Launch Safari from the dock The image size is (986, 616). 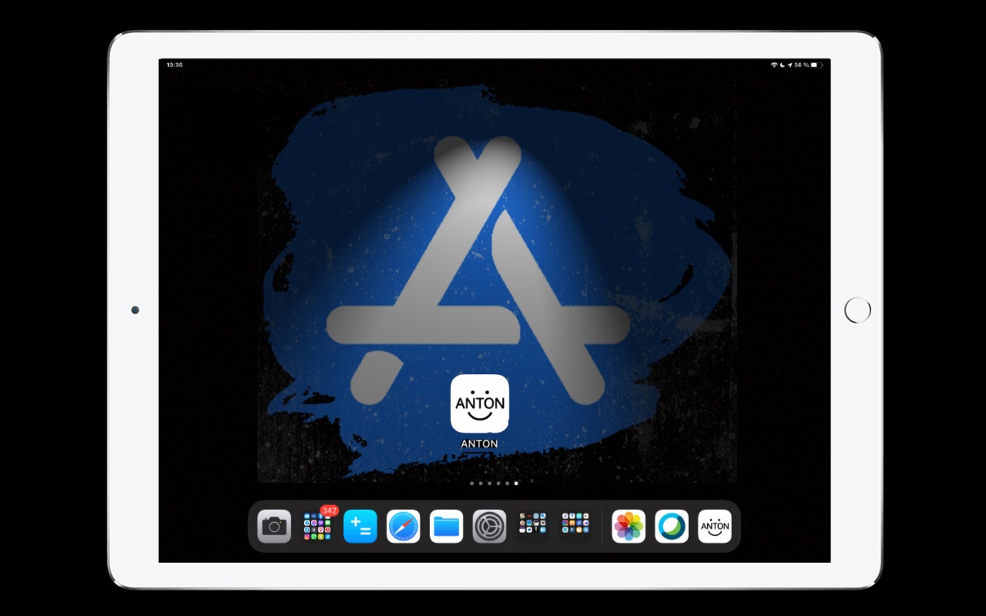tap(404, 527)
